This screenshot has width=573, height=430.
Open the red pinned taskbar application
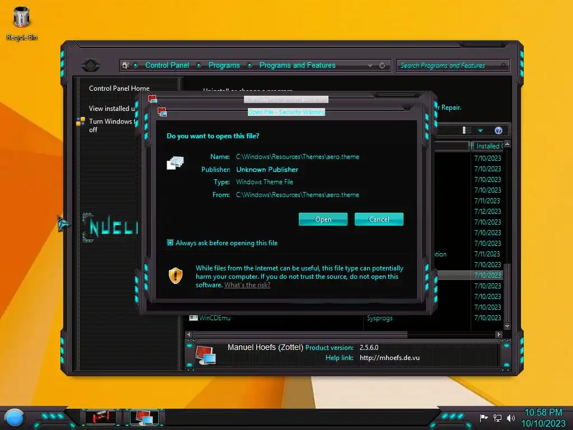pyautogui.click(x=101, y=417)
